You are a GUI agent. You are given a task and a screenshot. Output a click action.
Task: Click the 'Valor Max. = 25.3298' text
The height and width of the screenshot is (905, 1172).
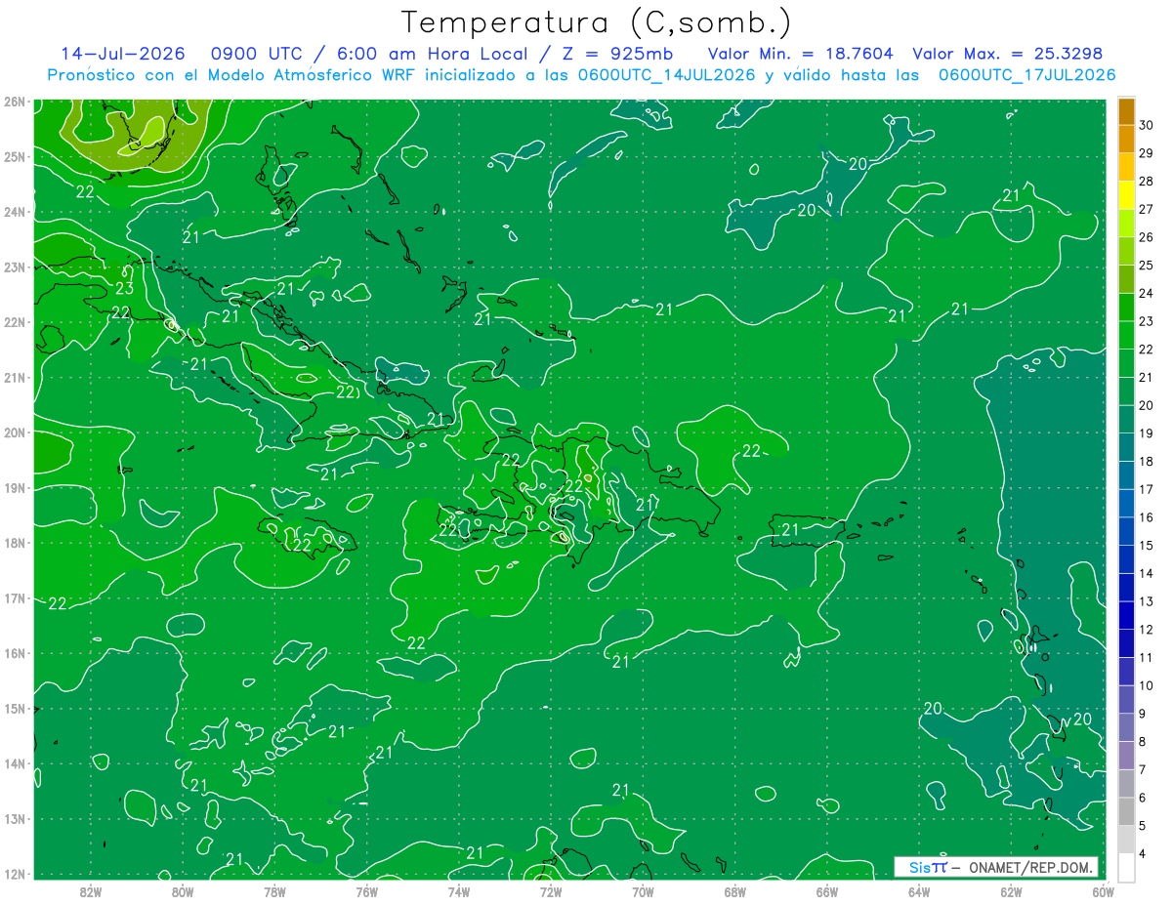pos(1008,54)
